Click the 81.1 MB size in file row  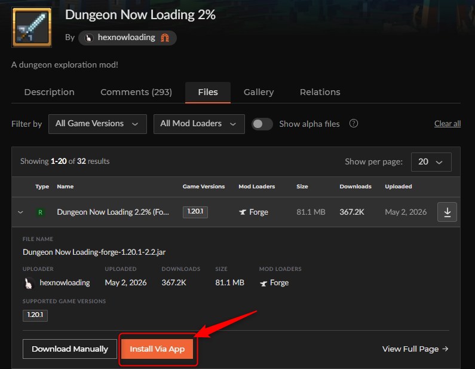311,212
